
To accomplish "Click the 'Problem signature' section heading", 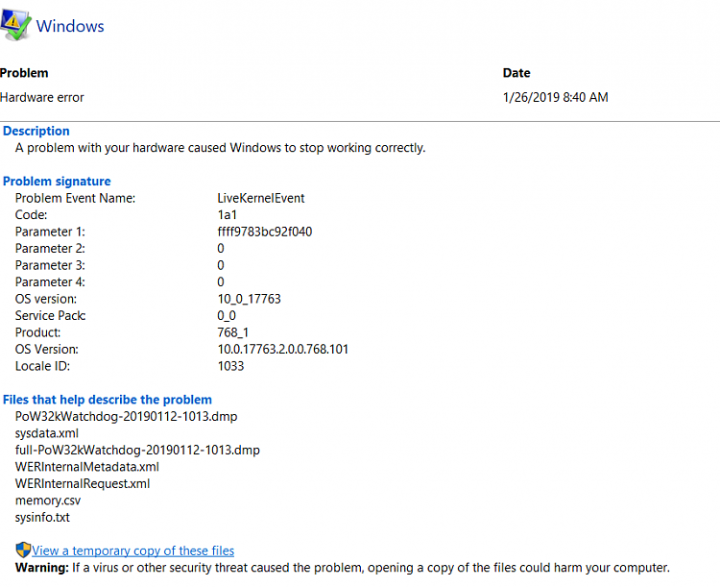I will [57, 182].
